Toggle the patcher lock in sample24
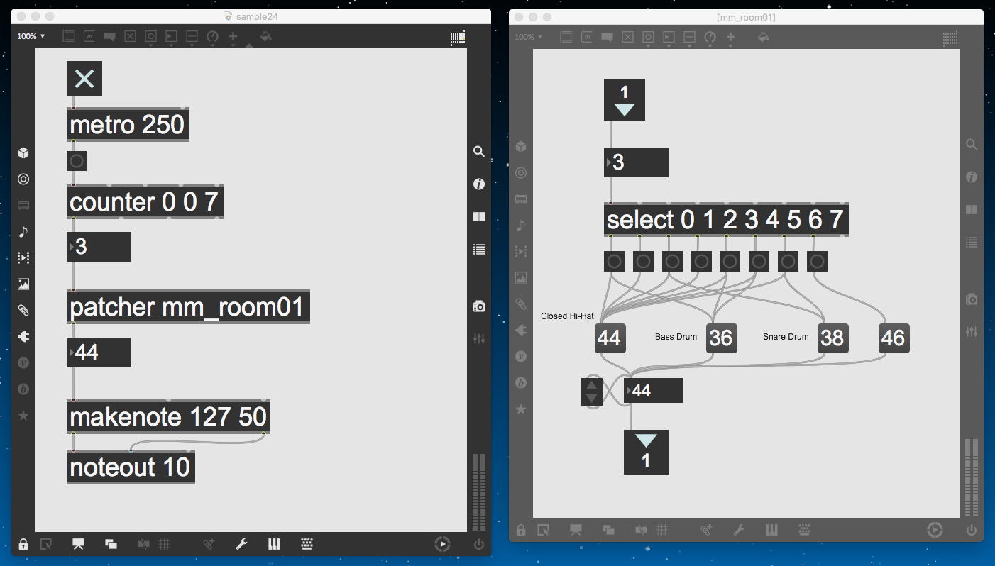Viewport: 995px width, 566px height. pos(23,544)
